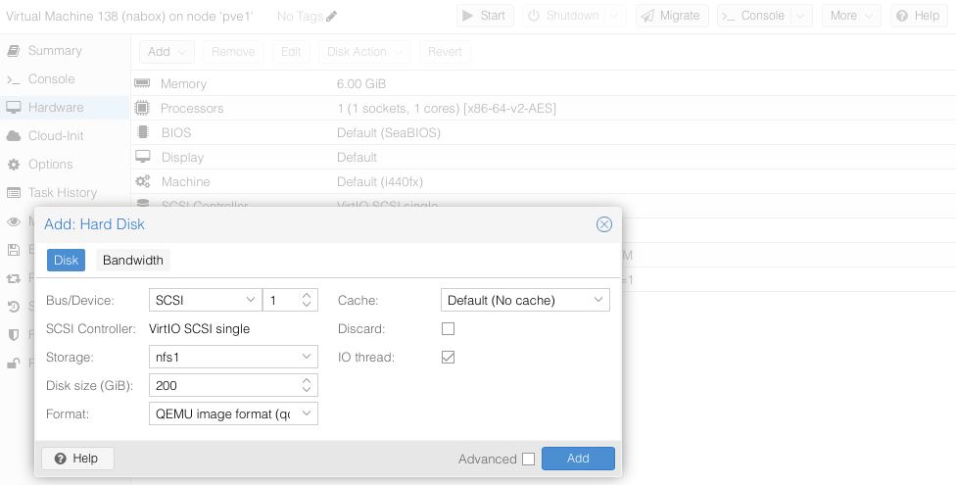Click the pencil icon next to No Tags
The width and height of the screenshot is (956, 485).
pos(331,17)
